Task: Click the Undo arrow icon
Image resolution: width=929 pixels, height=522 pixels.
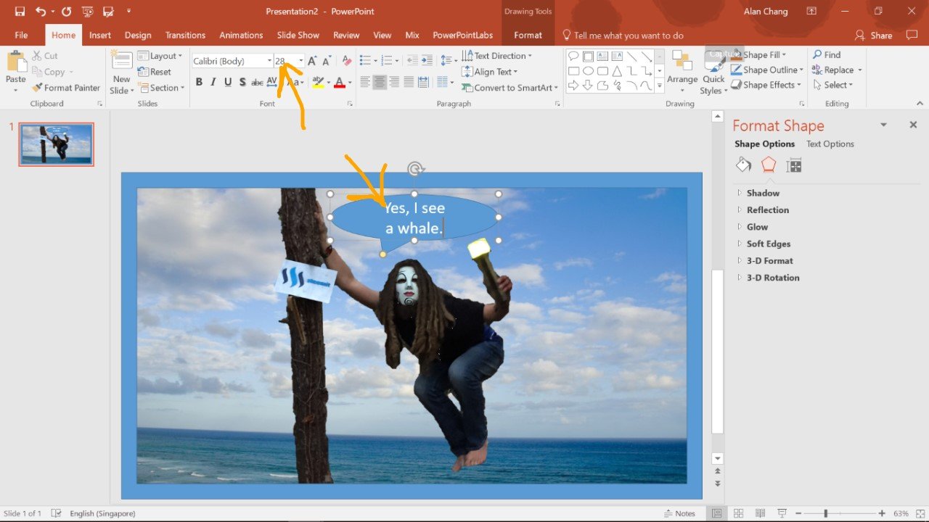Action: [x=41, y=12]
